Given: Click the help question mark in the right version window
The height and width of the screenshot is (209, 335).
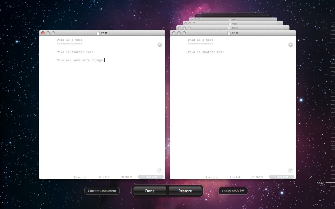Looking at the screenshot, I should (291, 171).
